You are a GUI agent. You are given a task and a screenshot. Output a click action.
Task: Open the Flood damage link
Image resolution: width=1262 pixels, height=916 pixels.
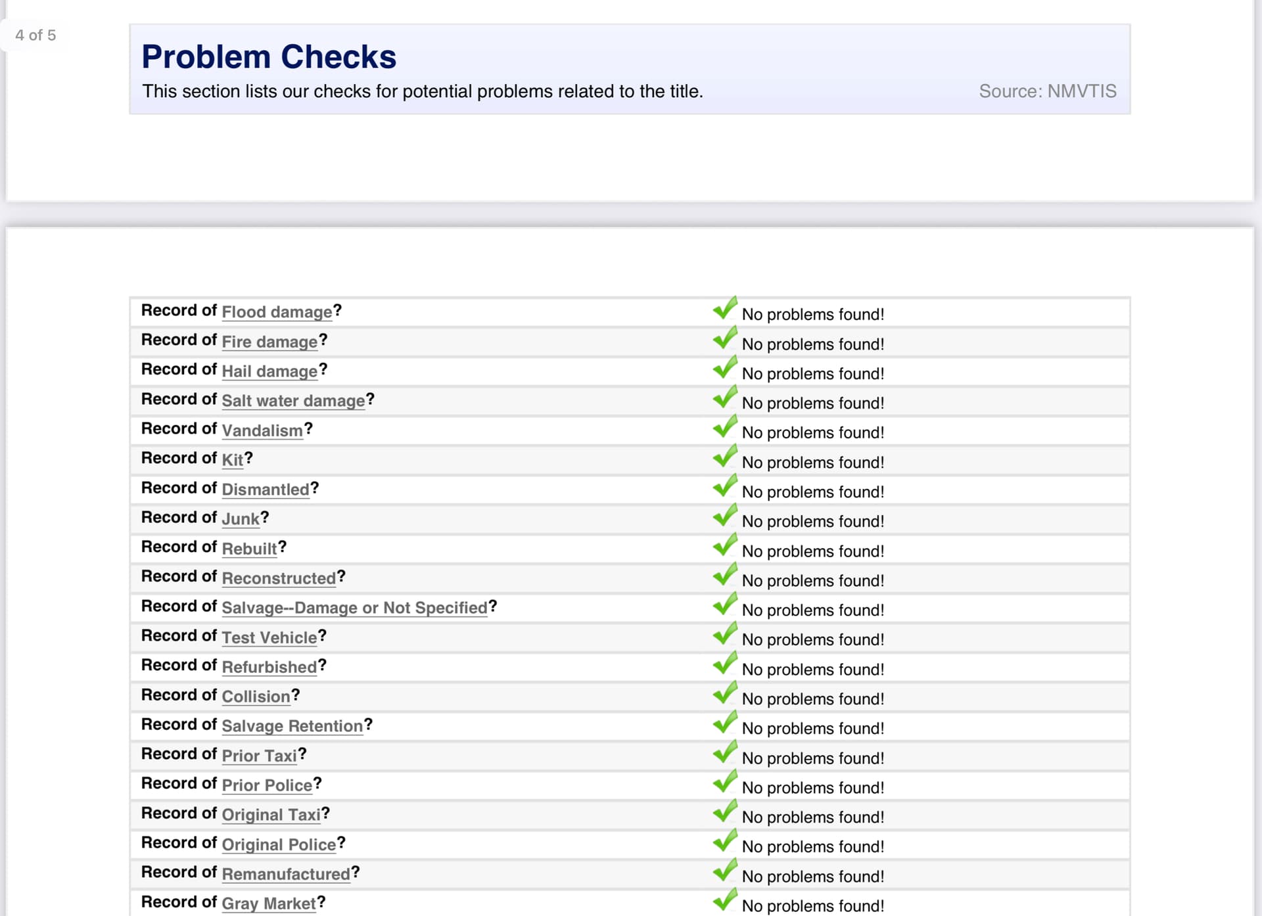coord(277,312)
